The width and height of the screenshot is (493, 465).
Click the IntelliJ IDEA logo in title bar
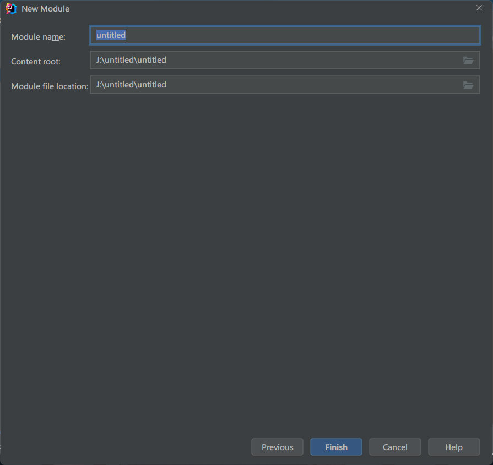click(x=10, y=8)
